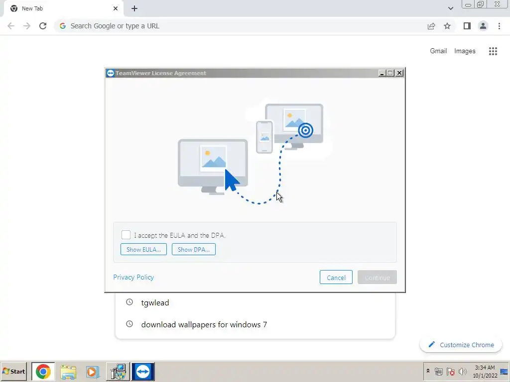Open Windows Explorer from the taskbar
The height and width of the screenshot is (382, 510).
(68, 372)
